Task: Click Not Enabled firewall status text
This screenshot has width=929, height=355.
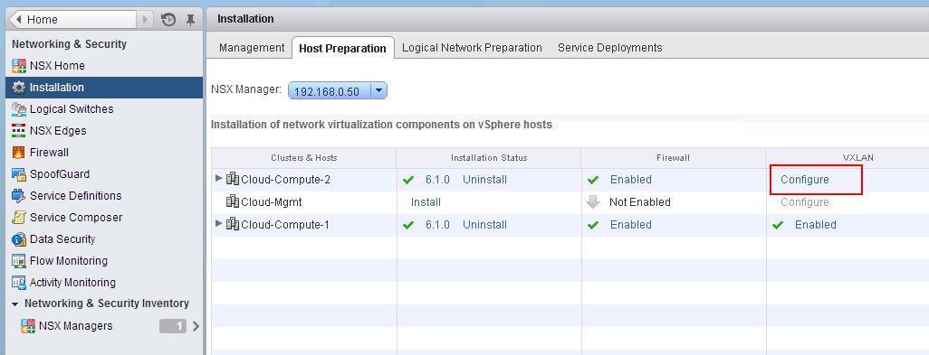Action: click(x=640, y=202)
